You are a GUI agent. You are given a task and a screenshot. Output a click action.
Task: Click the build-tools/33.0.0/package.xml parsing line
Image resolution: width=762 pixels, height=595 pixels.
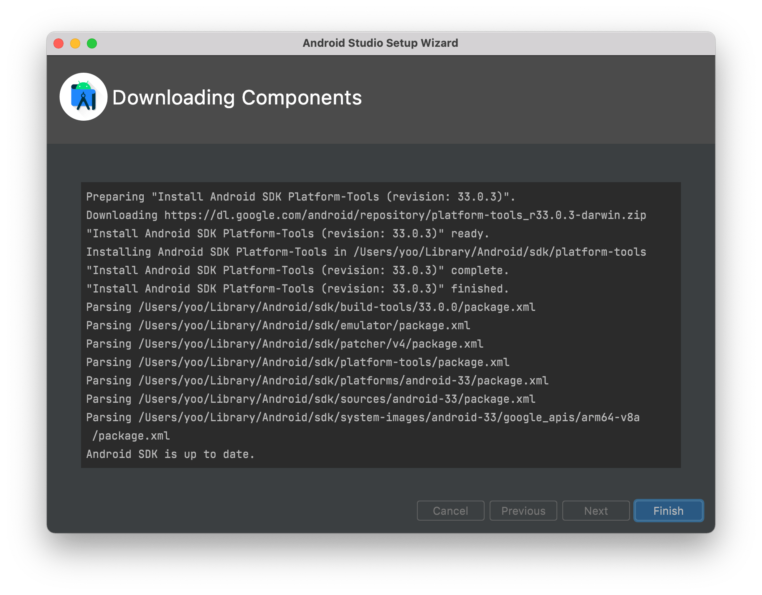[x=310, y=307]
